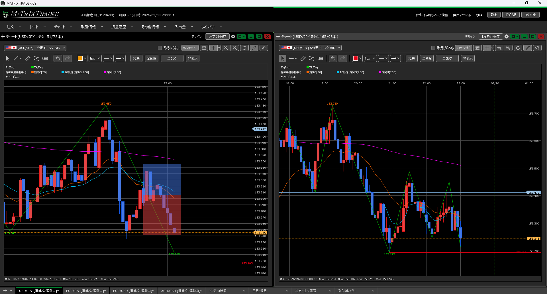Pick the label/text tool in the 5-minute chart
547x294 pixels.
click(320, 58)
